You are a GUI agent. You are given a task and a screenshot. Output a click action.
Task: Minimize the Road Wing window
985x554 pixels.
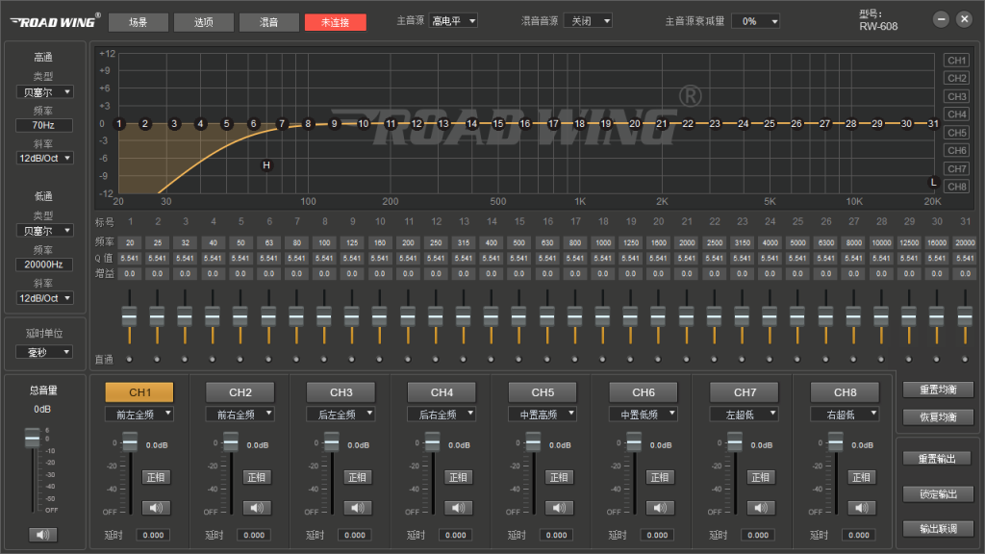[941, 19]
